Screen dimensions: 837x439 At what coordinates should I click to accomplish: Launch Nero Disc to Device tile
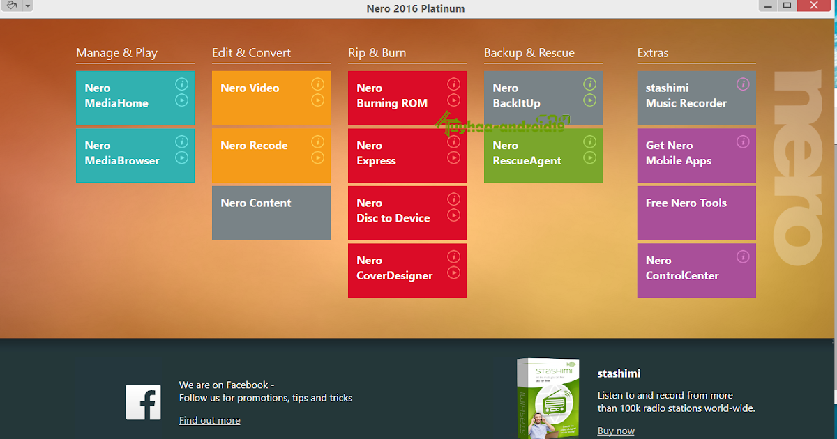coord(407,213)
